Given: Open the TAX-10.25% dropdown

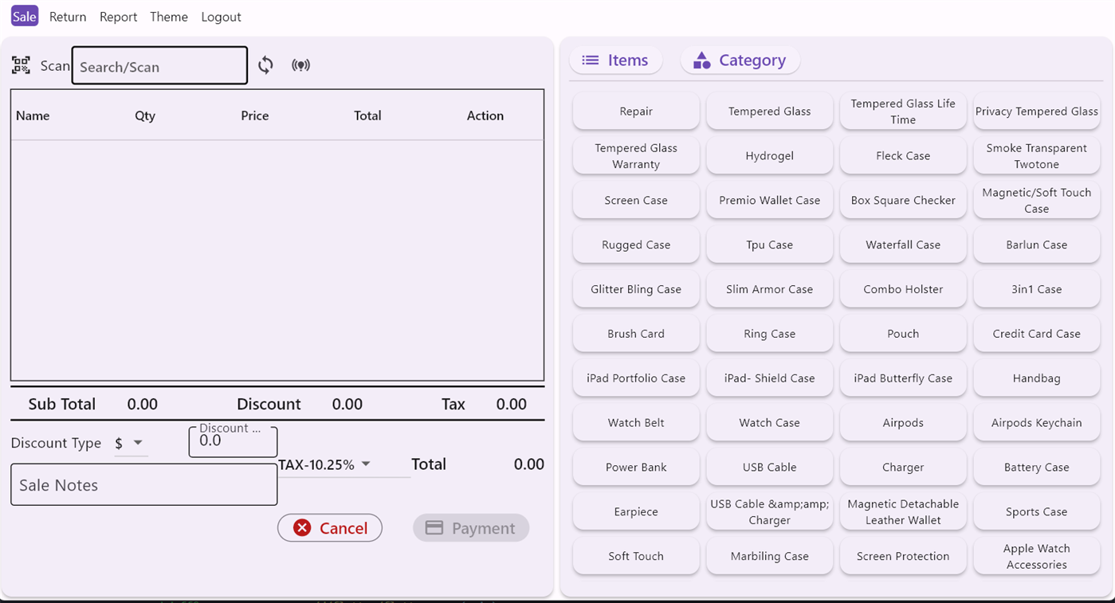Looking at the screenshot, I should pyautogui.click(x=365, y=464).
